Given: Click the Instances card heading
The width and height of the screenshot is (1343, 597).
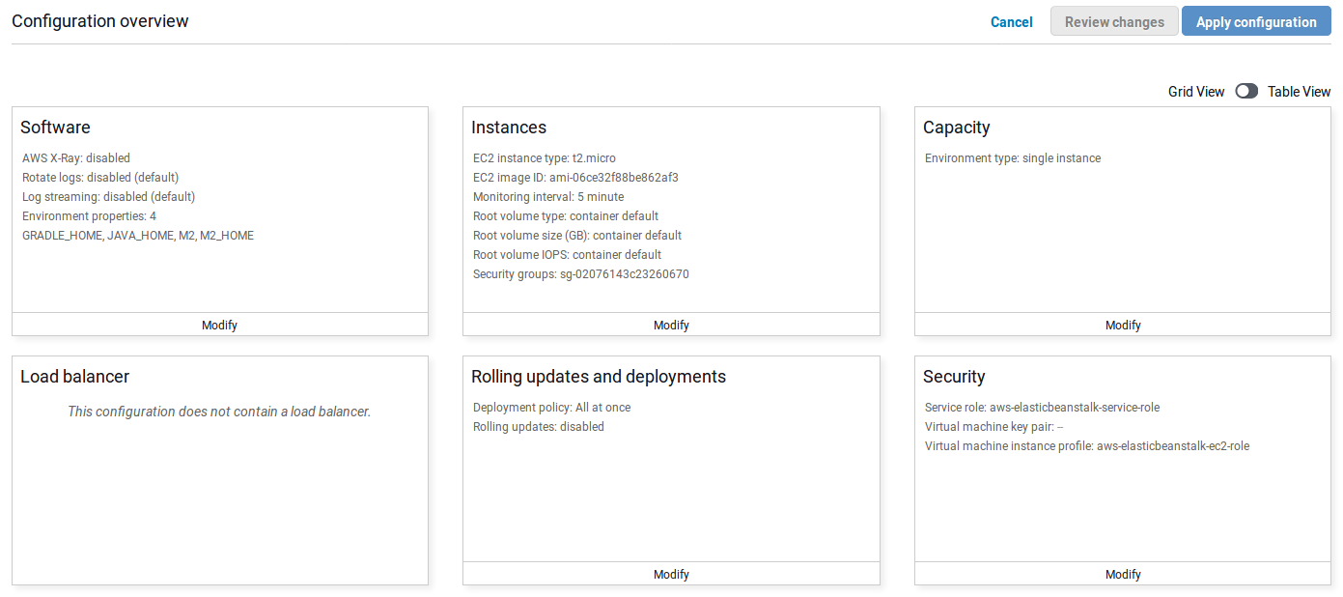Looking at the screenshot, I should (509, 128).
